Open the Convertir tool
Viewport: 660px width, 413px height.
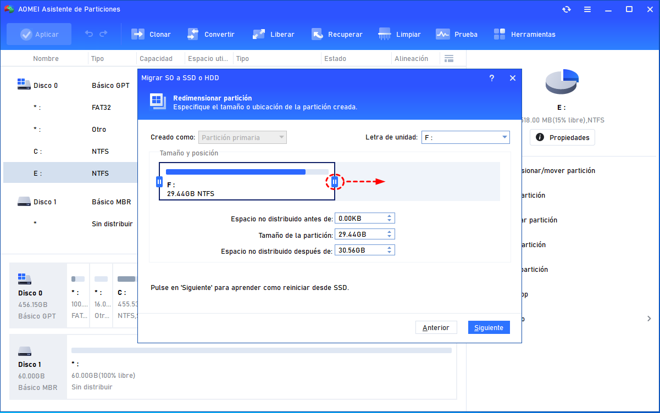coord(211,34)
